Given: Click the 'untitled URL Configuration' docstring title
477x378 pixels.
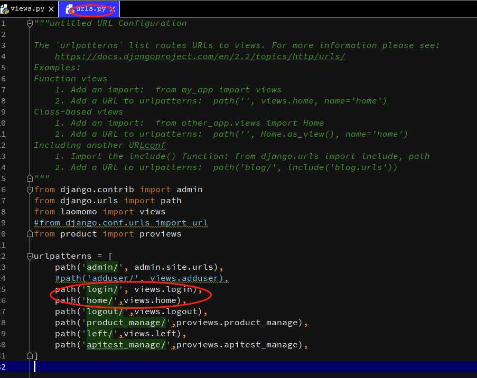Looking at the screenshot, I should pyautogui.click(x=118, y=23).
